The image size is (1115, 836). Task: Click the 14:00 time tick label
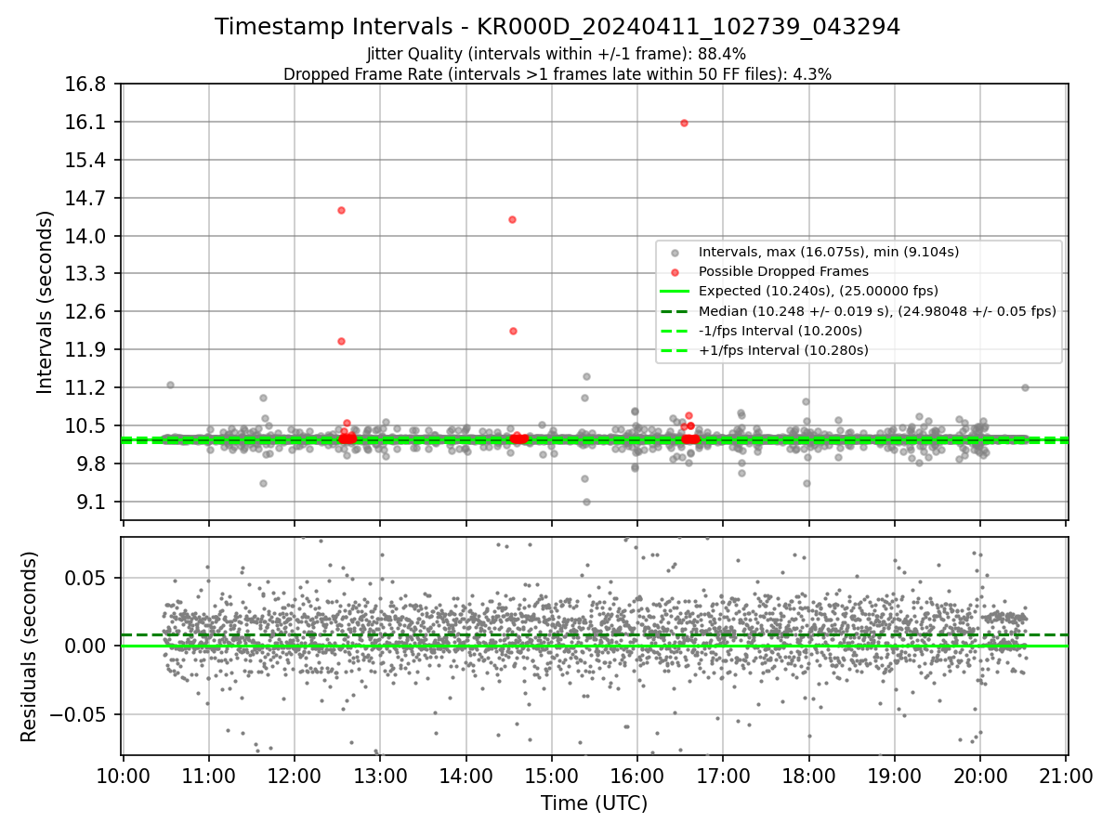[466, 776]
